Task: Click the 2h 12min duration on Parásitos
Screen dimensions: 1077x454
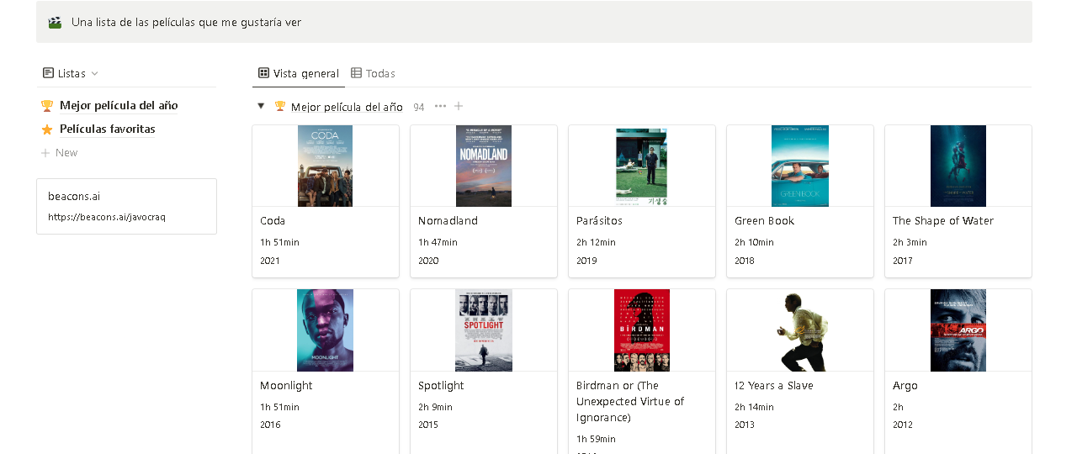Action: pyautogui.click(x=596, y=242)
